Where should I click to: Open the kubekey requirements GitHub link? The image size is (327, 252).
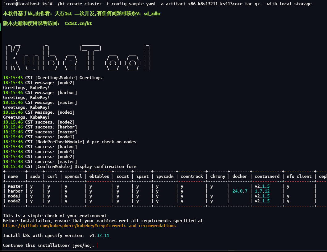89,226
